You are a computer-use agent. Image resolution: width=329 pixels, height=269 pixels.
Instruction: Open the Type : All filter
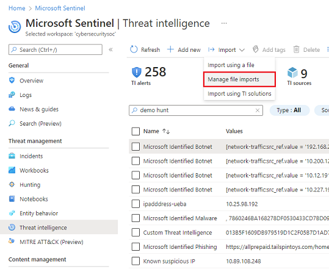[289, 110]
